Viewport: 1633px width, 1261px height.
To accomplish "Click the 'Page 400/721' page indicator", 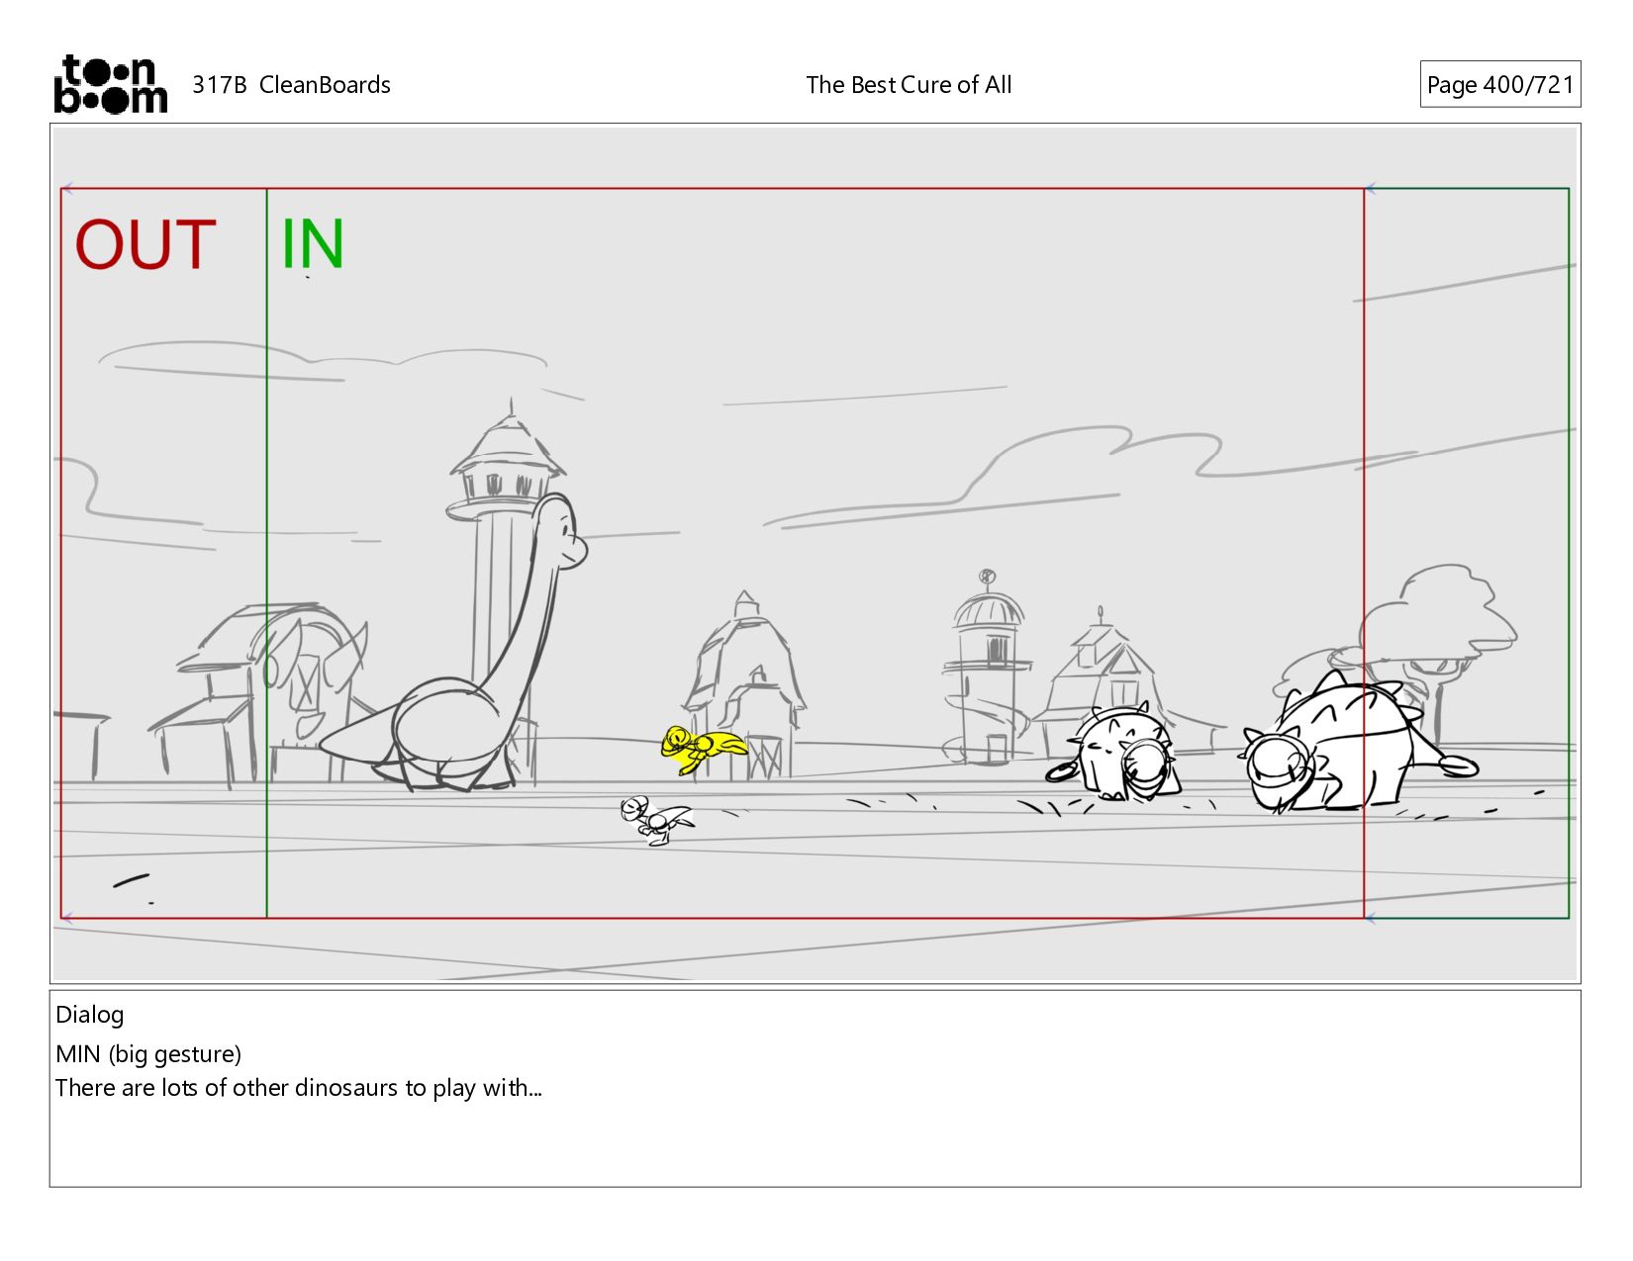I will (x=1499, y=84).
